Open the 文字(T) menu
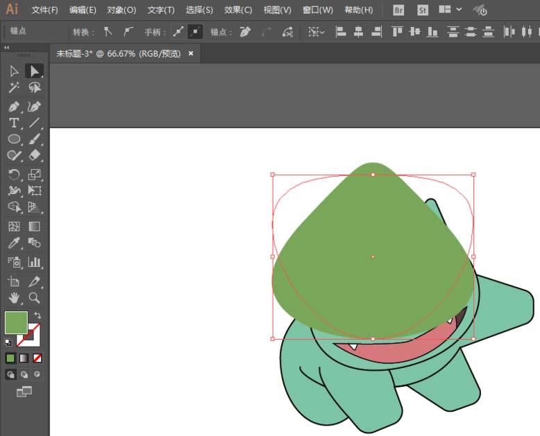Viewport: 540px width, 436px height. click(x=161, y=10)
